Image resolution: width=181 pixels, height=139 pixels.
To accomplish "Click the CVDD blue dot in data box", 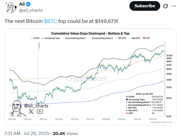I will click(x=127, y=97).
